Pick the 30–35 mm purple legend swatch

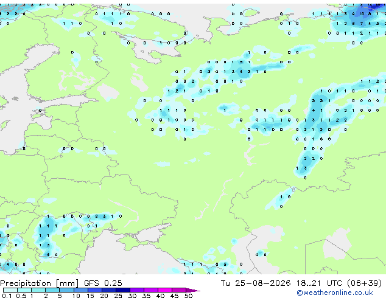tap(137, 290)
